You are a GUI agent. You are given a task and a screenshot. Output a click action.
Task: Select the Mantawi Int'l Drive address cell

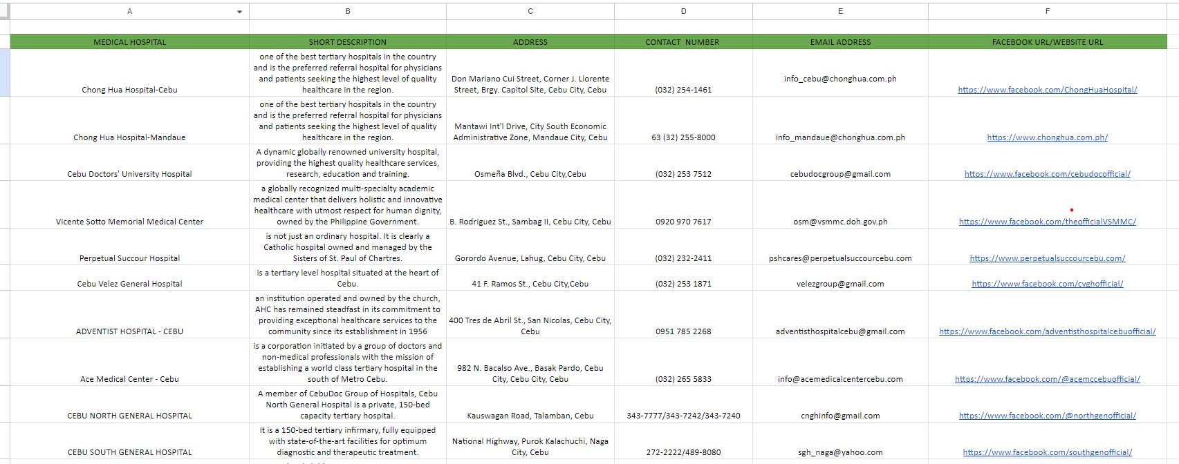530,121
